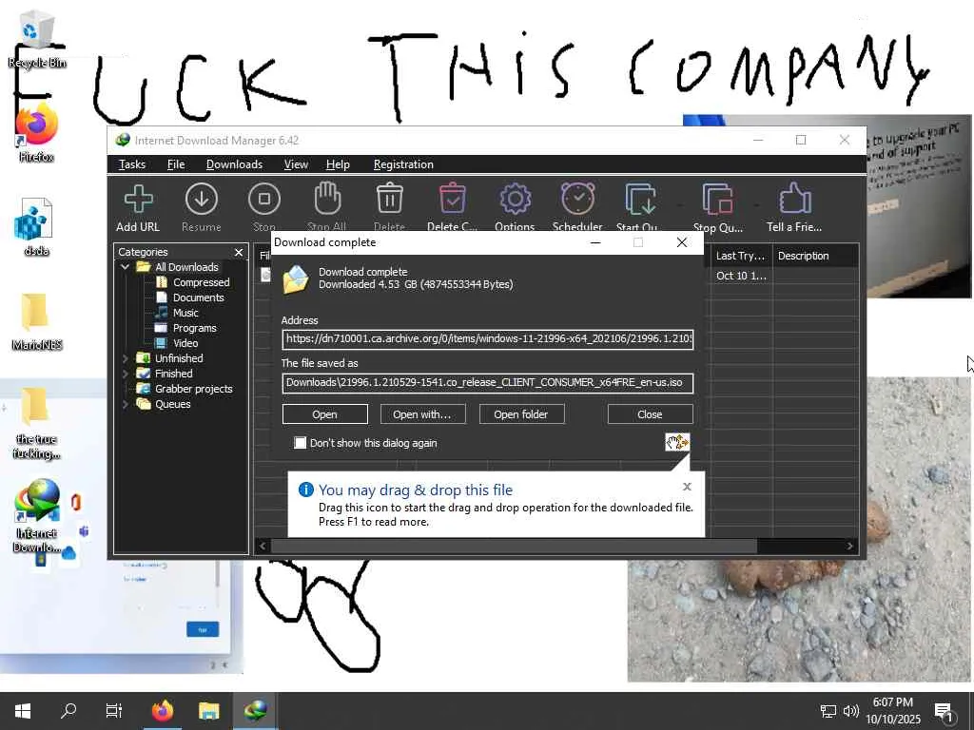974x730 pixels.
Task: Open IDM Options gear icon
Action: point(515,200)
